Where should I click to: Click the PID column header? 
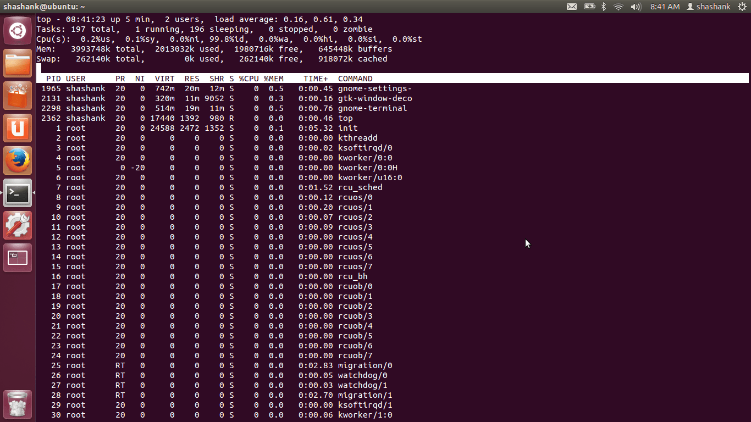coord(53,79)
